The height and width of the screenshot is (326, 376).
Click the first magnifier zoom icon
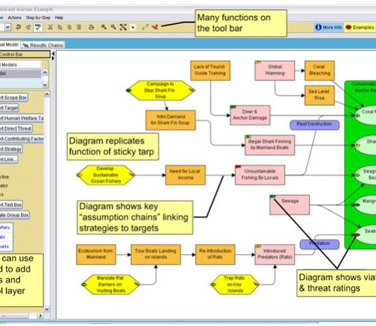coord(104,27)
